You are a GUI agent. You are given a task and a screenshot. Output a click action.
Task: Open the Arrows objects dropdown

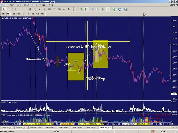click(69, 9)
